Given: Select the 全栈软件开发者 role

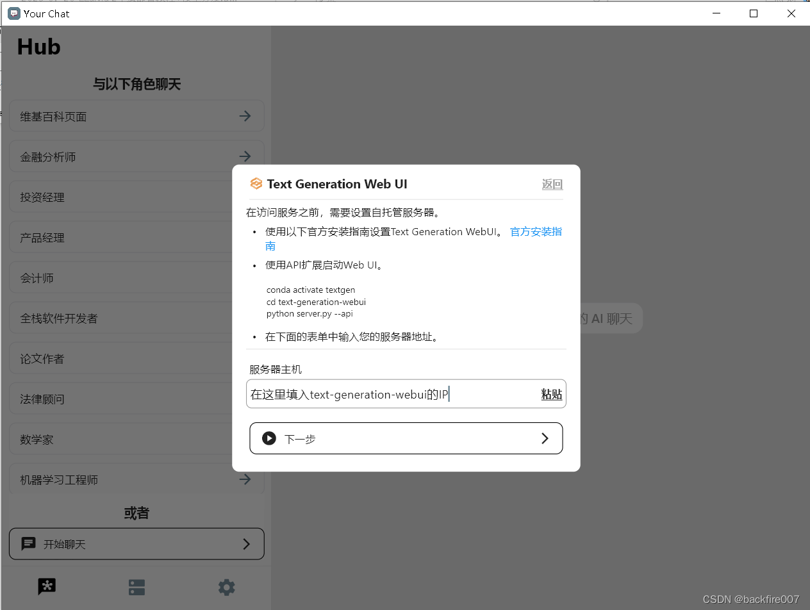Looking at the screenshot, I should click(136, 318).
